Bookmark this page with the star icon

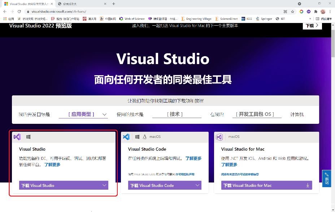pyautogui.click(x=292, y=12)
